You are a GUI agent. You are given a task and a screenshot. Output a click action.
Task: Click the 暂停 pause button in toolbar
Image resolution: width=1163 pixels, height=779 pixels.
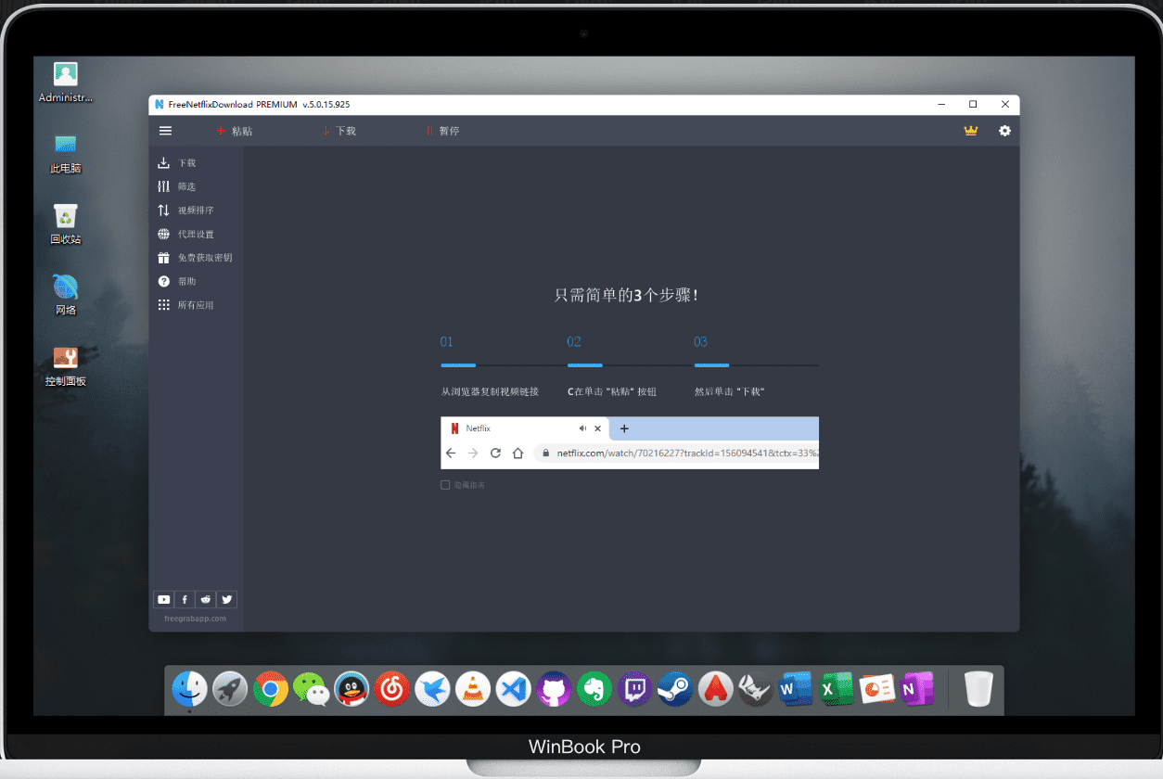pos(442,131)
